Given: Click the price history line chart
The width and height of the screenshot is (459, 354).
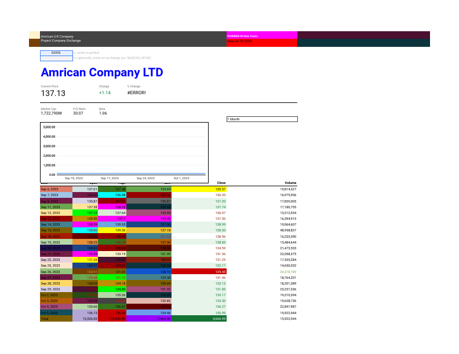Looking at the screenshot, I should [x=125, y=153].
